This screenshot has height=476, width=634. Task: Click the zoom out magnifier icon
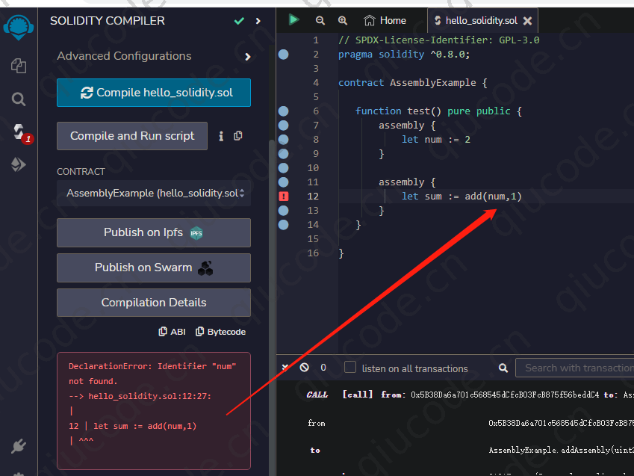(x=320, y=20)
